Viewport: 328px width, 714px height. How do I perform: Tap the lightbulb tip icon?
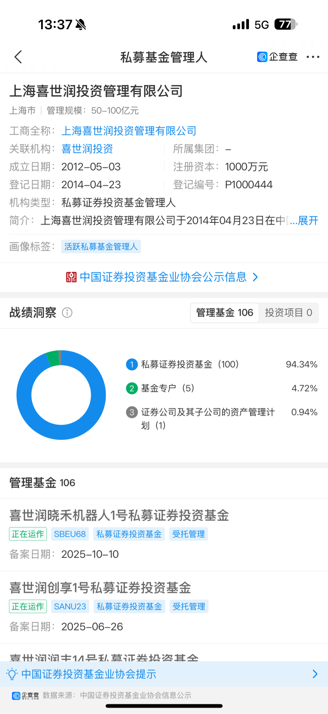pos(12,674)
